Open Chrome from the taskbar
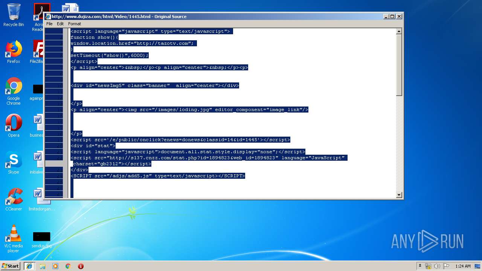482x271 pixels. (x=68, y=266)
